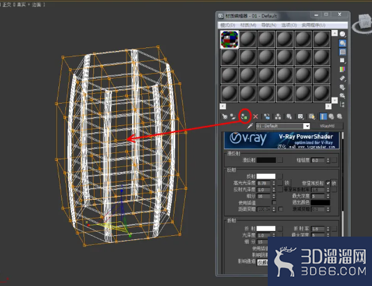Toggle checkered Background icon on side toolbar

[x=342, y=51]
